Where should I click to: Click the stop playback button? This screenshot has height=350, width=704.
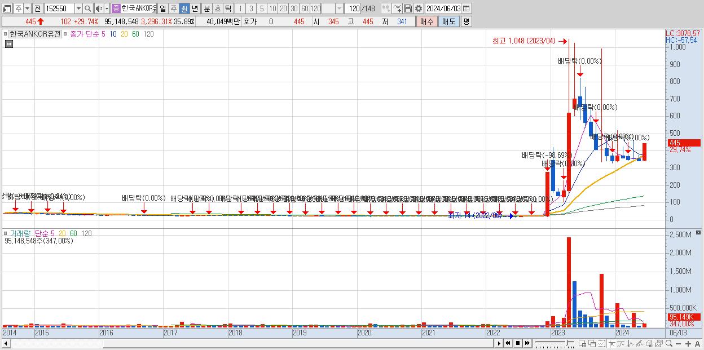click(518, 343)
